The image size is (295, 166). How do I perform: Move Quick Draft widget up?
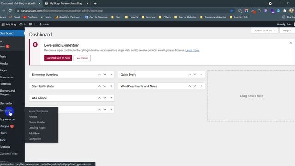pos(189,75)
